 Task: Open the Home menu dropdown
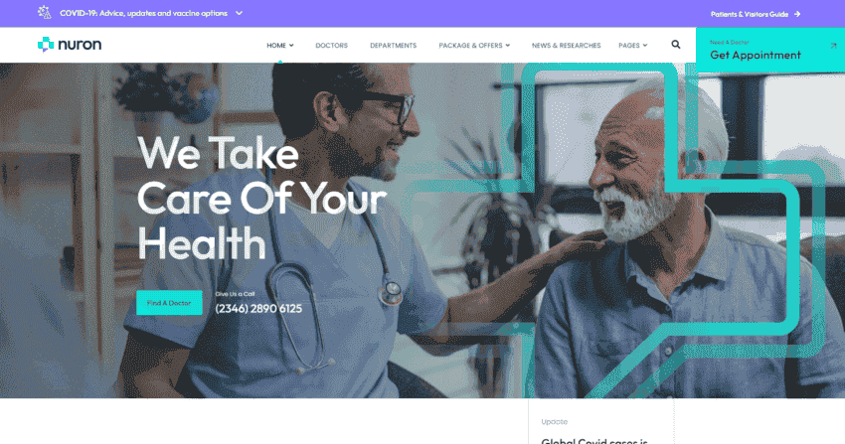[279, 46]
